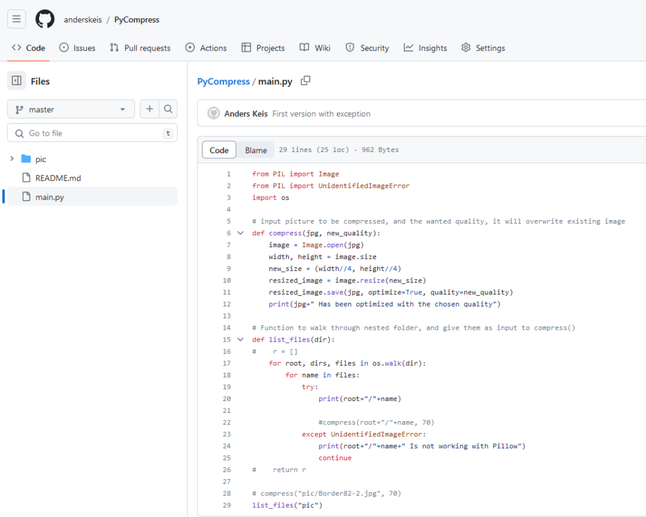Open the Issues tab
Screen dimensions: 646x517
[77, 48]
